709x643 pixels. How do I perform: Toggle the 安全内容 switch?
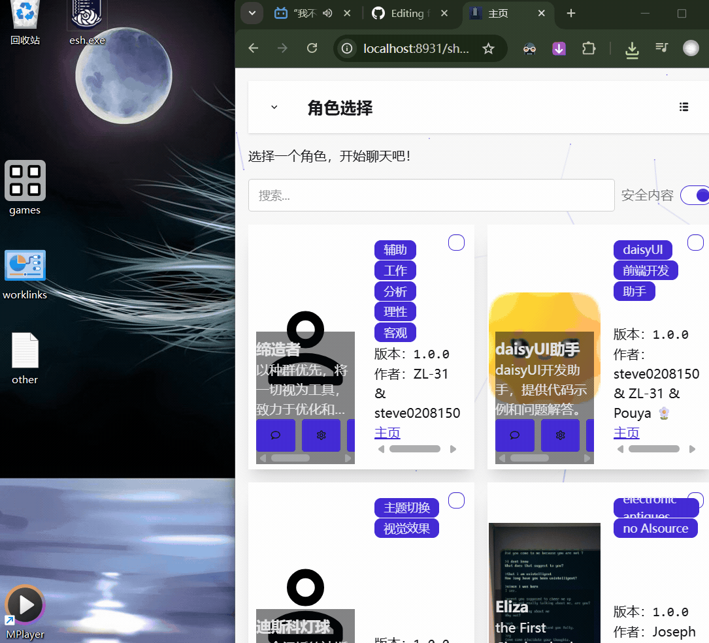coord(695,195)
